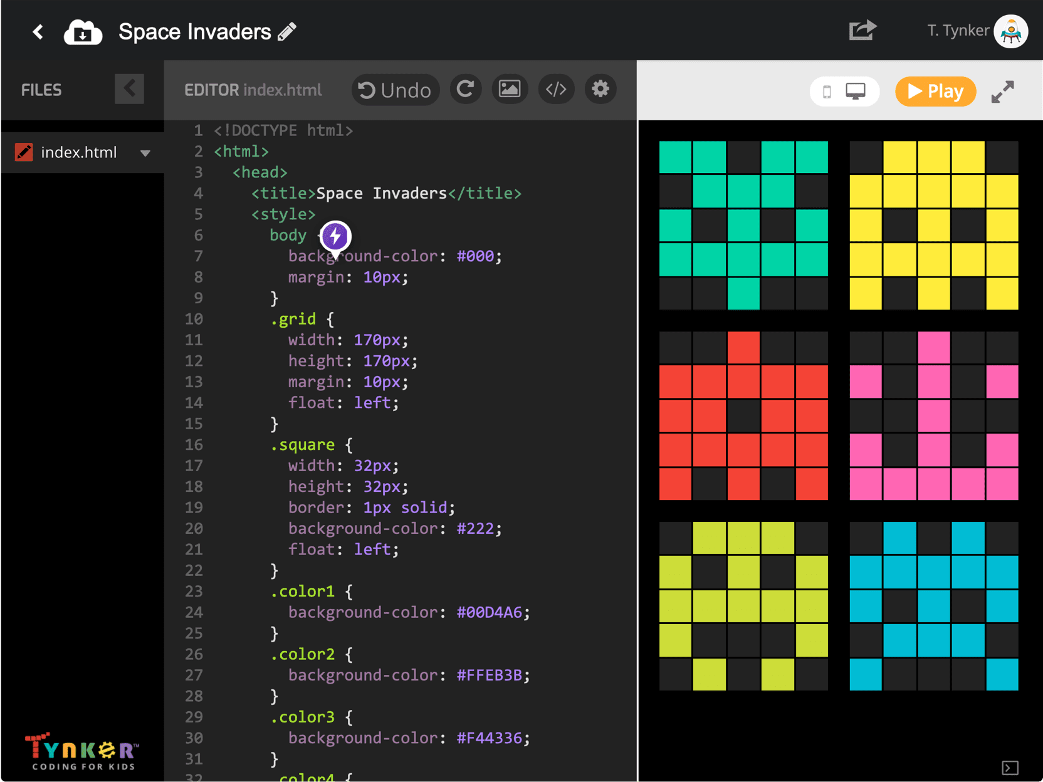Click the orange Play button

coord(935,91)
